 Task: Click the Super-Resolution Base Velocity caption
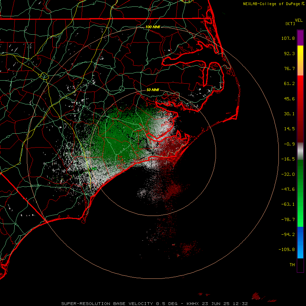pos(154,304)
